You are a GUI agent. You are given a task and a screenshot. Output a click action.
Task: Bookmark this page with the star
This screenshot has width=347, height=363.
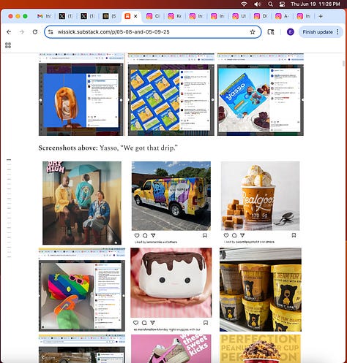(253, 32)
